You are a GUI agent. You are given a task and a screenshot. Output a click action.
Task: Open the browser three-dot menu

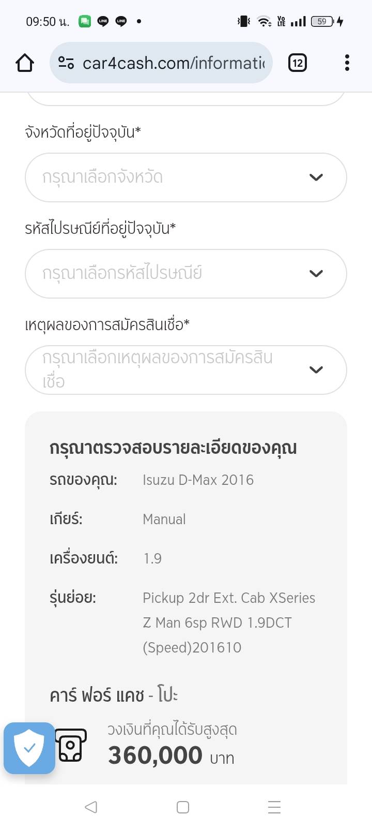coord(347,63)
